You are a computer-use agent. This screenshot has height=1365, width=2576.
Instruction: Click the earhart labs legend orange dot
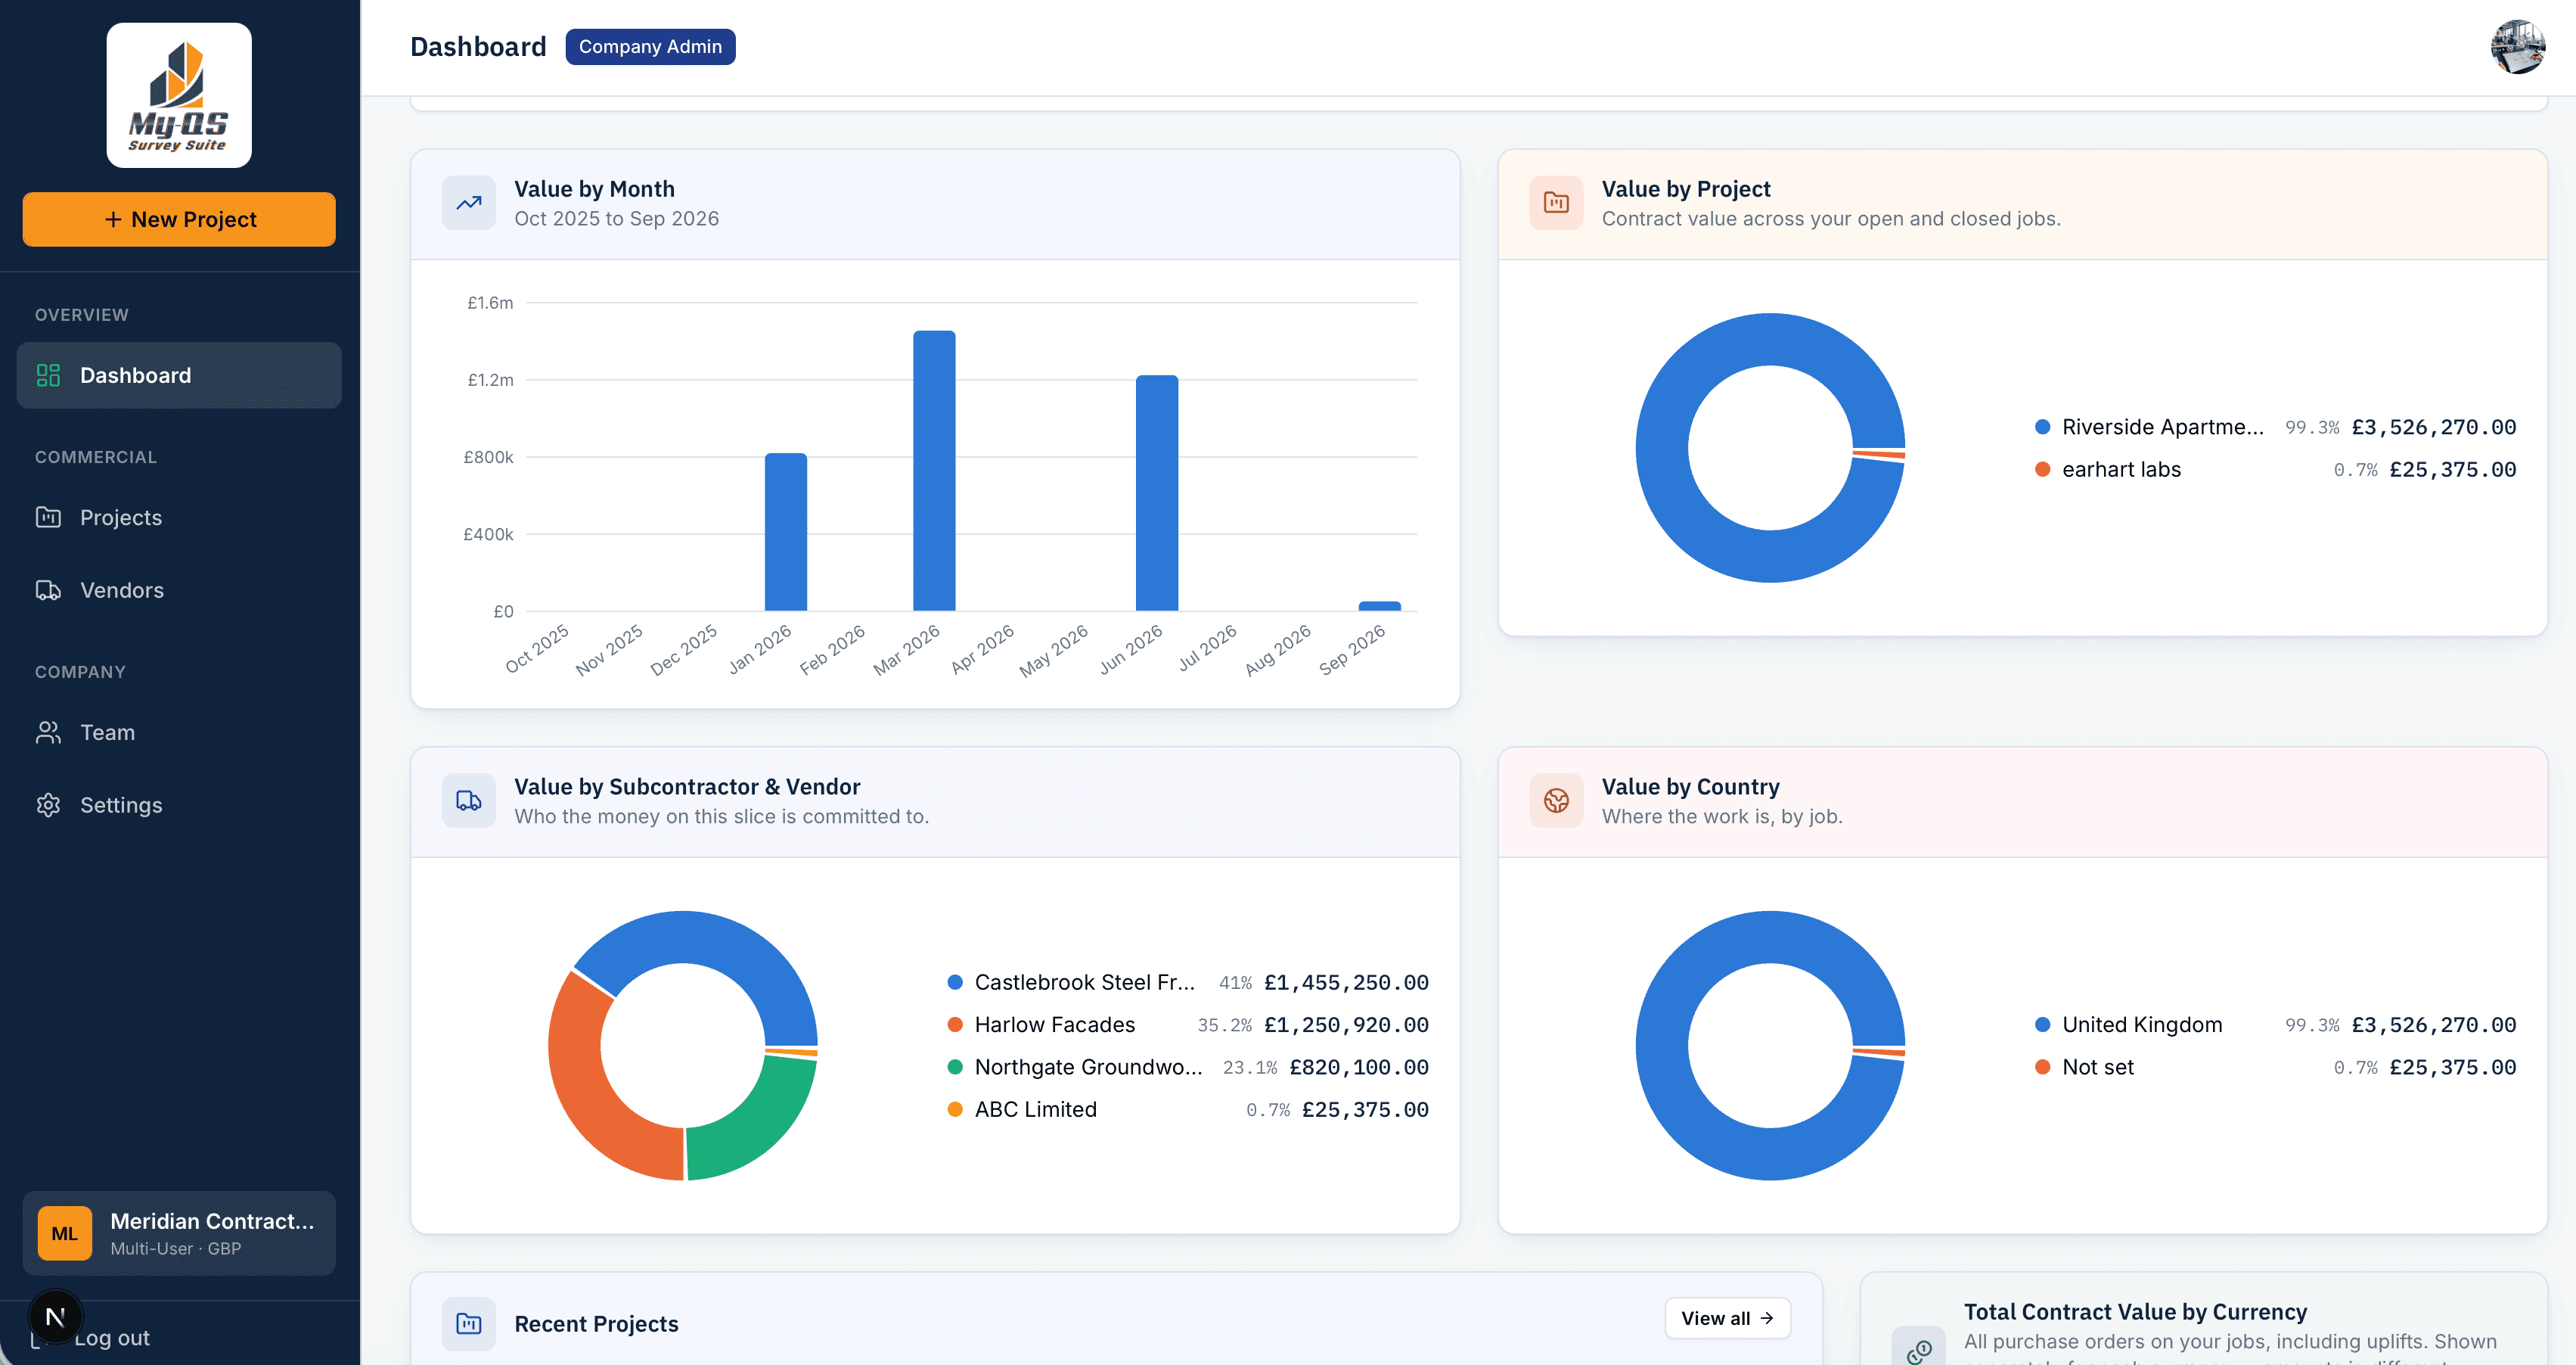2043,469
